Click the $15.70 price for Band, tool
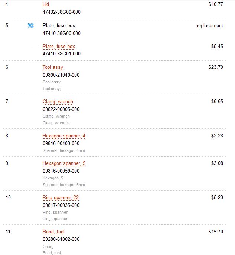This screenshot has width=235, height=255. 216,232
